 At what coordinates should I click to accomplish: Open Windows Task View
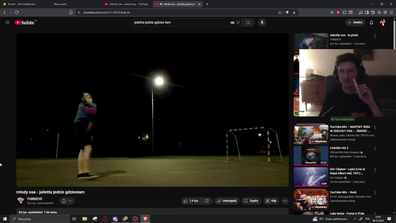(74, 219)
